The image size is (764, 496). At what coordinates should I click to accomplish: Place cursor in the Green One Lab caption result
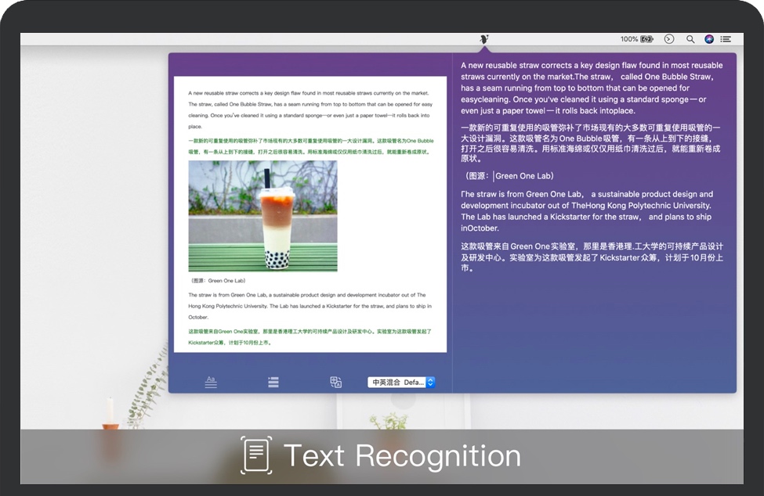pos(523,176)
